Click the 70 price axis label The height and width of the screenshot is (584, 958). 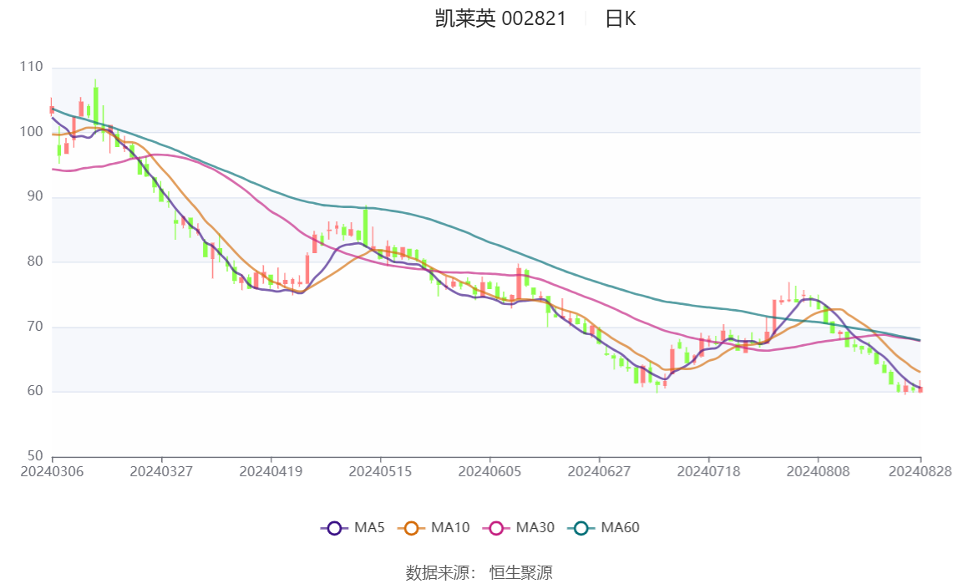(x=35, y=326)
